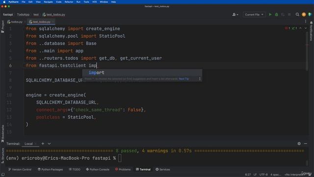Click the test breadcrumb
Viewport: 314px width, 177px height.
pos(36,14)
